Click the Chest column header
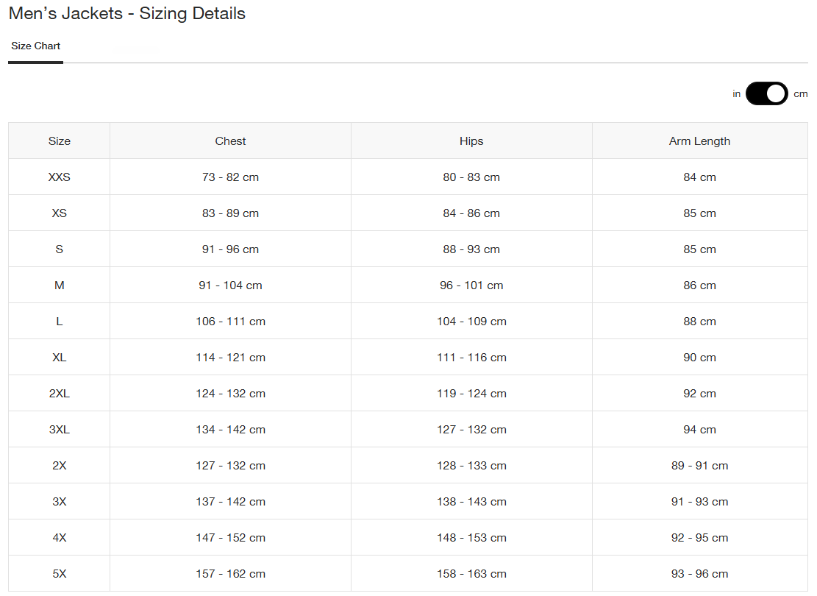817x596 pixels. click(230, 141)
